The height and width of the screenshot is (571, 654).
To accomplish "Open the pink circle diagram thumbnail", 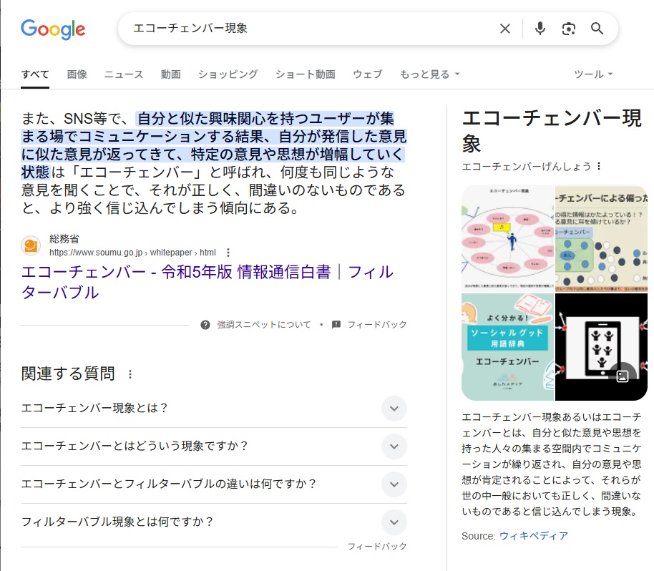I will tap(507, 238).
